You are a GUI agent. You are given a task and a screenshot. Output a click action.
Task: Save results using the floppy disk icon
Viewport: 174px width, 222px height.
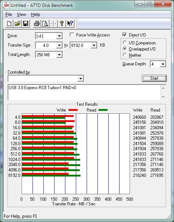(x=26, y=23)
